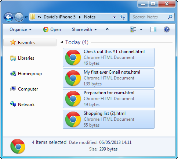Screen dimensions: 178x159
Task: Select the Notes breadcrumb segment
Action: 90,17
